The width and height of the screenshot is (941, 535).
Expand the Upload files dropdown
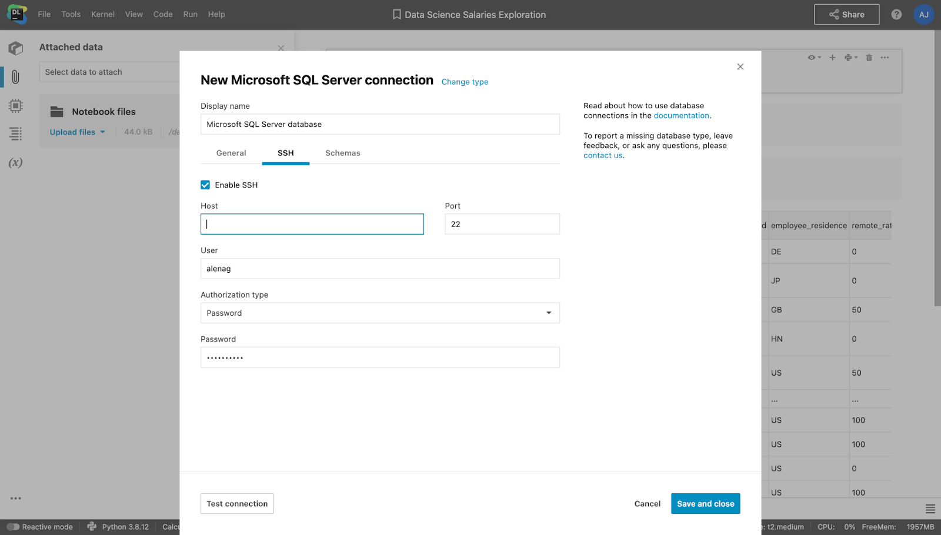coord(78,132)
